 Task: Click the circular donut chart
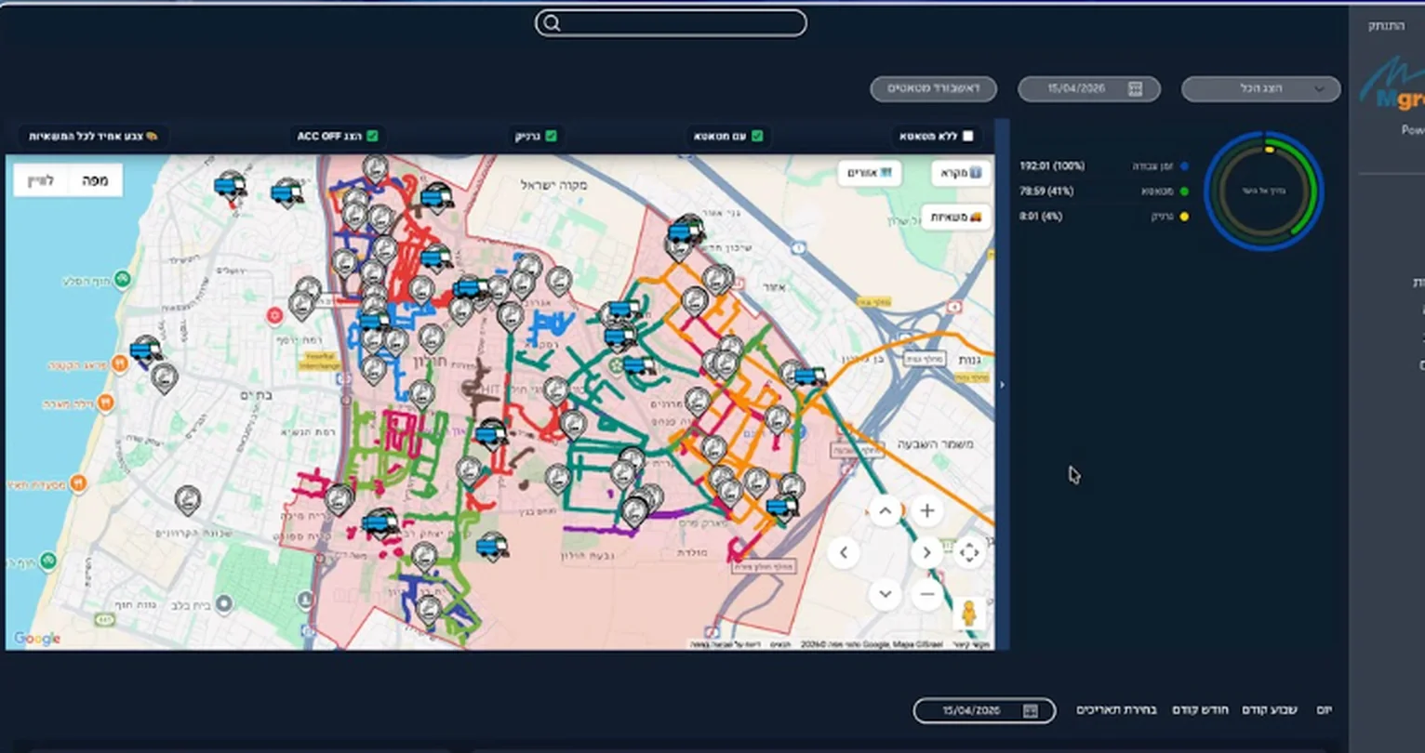[1263, 191]
